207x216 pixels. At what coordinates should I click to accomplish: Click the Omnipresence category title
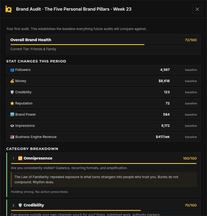click(x=38, y=158)
